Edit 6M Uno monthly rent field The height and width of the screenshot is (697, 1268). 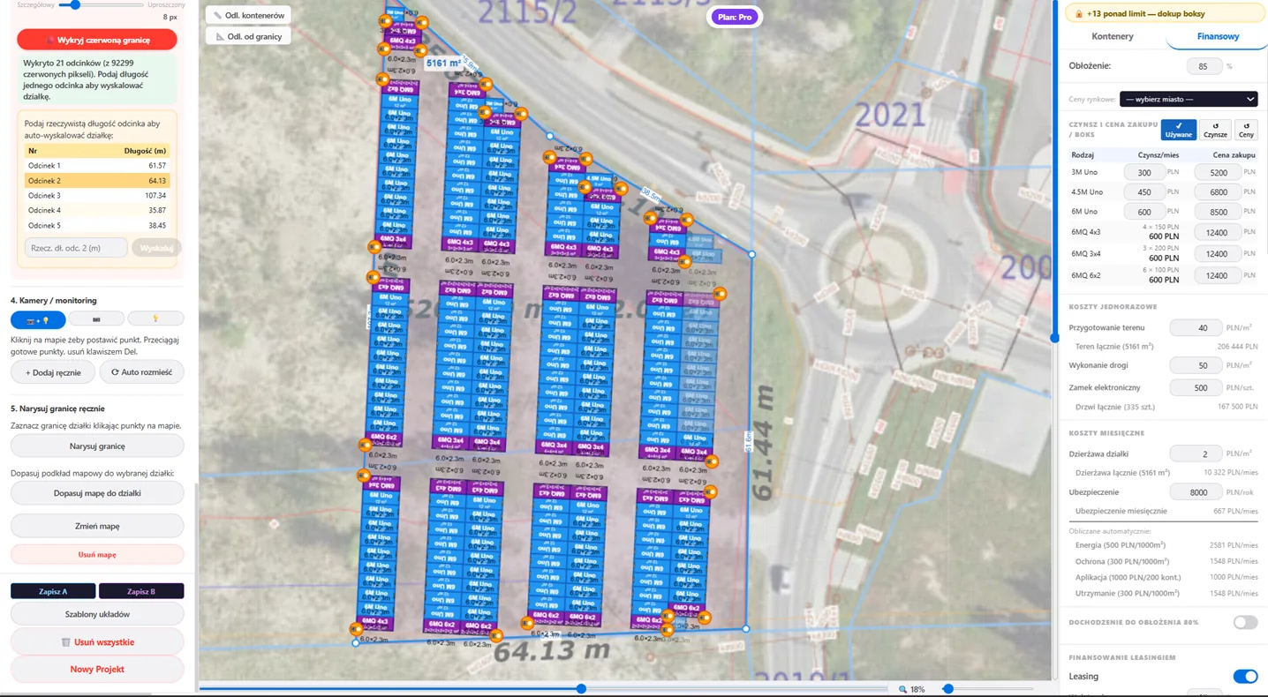click(1144, 212)
